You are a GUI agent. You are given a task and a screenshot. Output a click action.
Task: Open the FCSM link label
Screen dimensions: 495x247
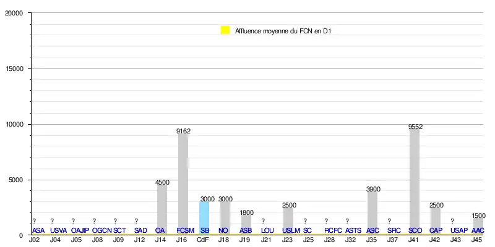tap(185, 230)
